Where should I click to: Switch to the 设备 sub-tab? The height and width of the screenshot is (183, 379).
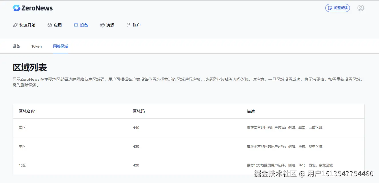pos(16,46)
